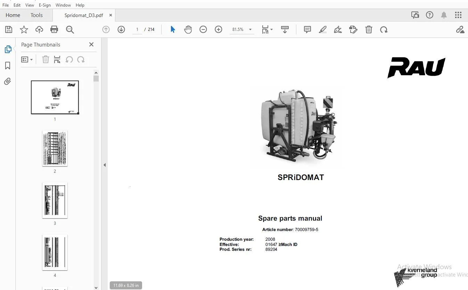Open the Bookmarks side panel
Screen dimensions: 468x290
(8, 66)
